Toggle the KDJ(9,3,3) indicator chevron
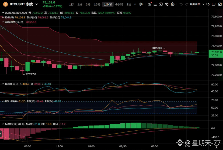This screenshot has width=223, height=150. tap(3, 84)
